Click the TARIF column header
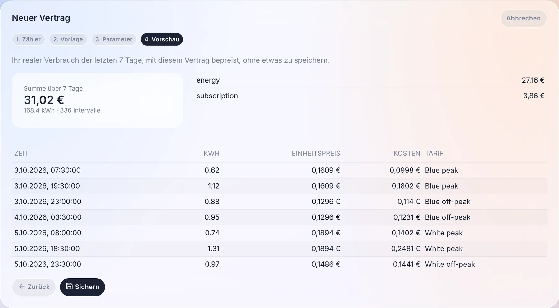Screen dimensions: 559x308 (434, 153)
